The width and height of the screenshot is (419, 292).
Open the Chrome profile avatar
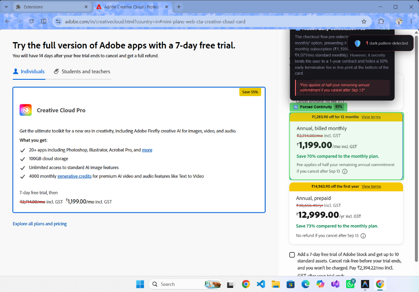(x=399, y=21)
